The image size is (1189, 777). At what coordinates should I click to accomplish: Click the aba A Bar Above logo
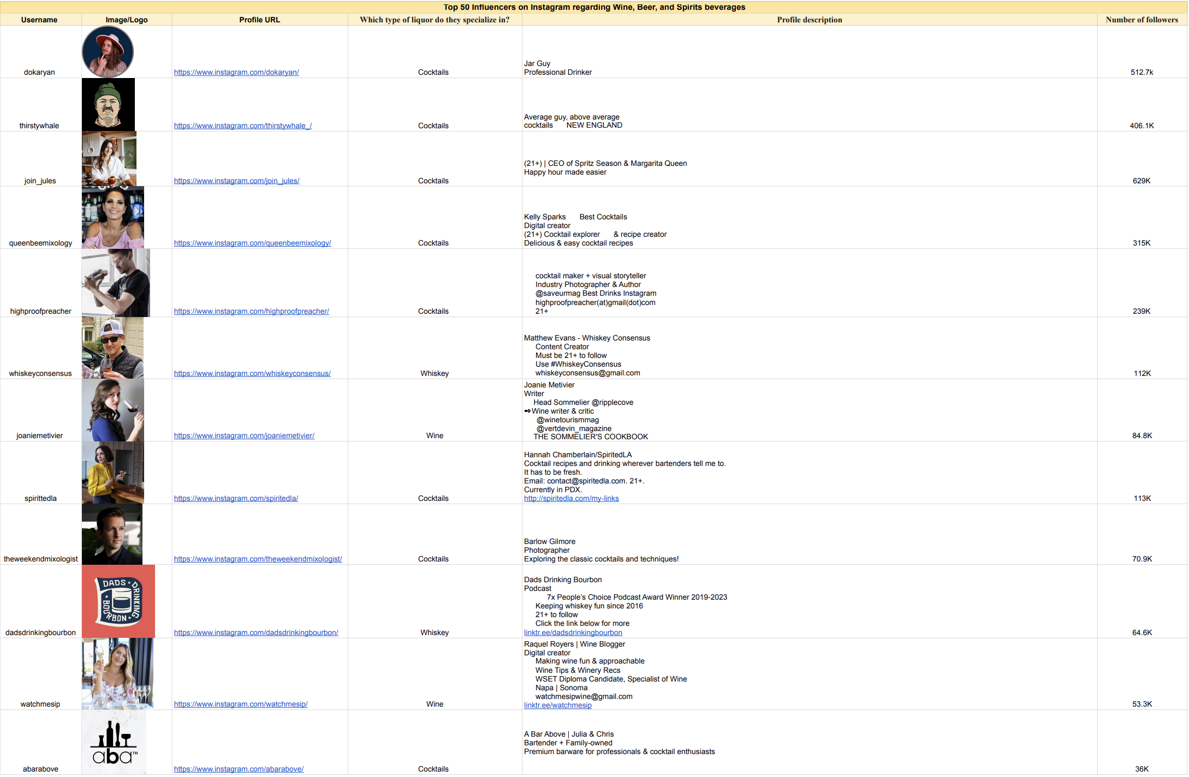point(114,742)
